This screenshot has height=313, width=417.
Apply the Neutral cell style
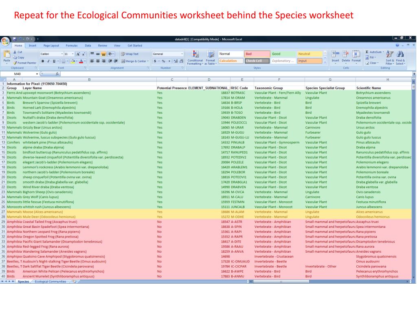[x=309, y=54]
